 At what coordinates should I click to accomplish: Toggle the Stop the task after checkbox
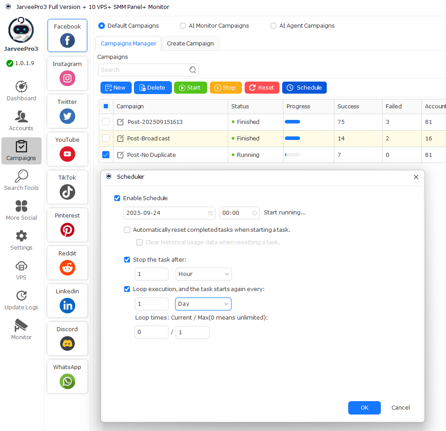click(127, 260)
